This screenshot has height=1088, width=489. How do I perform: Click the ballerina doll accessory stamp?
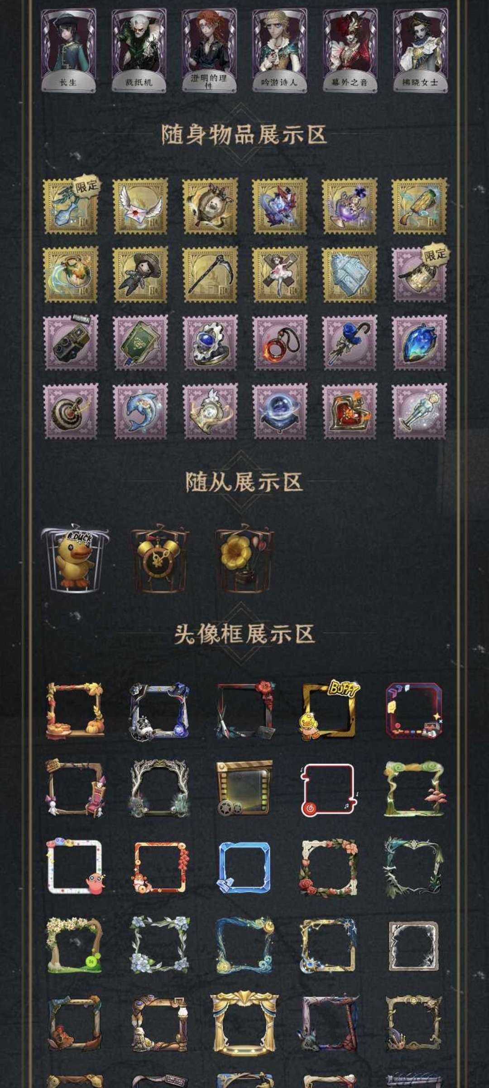(280, 274)
